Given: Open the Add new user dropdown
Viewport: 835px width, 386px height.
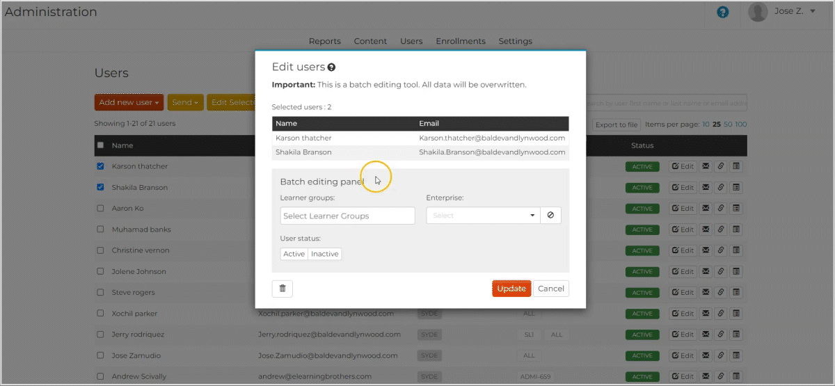Looking at the screenshot, I should [x=129, y=102].
